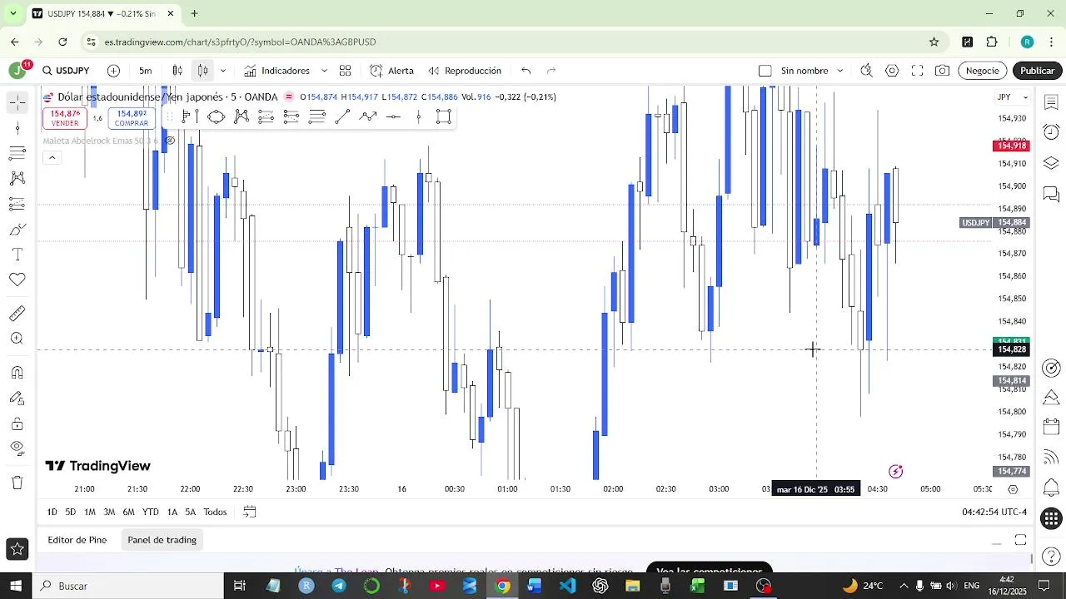Delete drawings with the trash icon
The width and height of the screenshot is (1066, 599).
[x=17, y=483]
